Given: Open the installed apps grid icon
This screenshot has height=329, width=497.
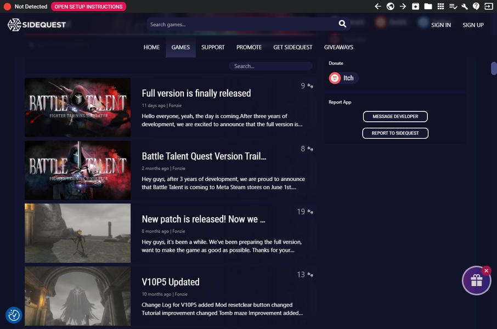Looking at the screenshot, I should 440,7.
